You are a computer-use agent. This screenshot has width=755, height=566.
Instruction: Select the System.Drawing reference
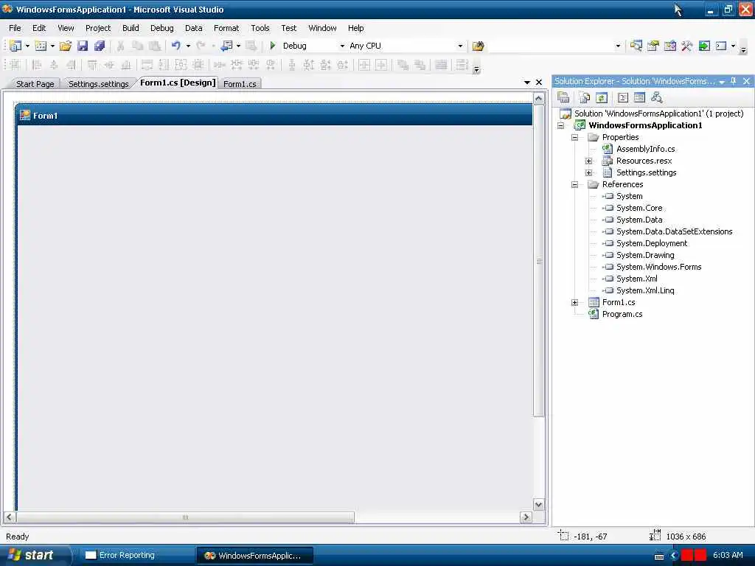pos(645,255)
